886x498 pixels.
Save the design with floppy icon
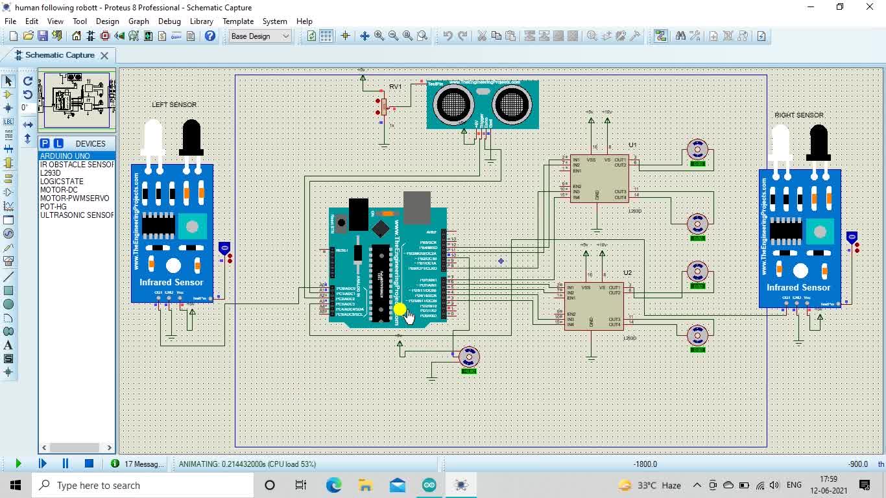tap(43, 36)
